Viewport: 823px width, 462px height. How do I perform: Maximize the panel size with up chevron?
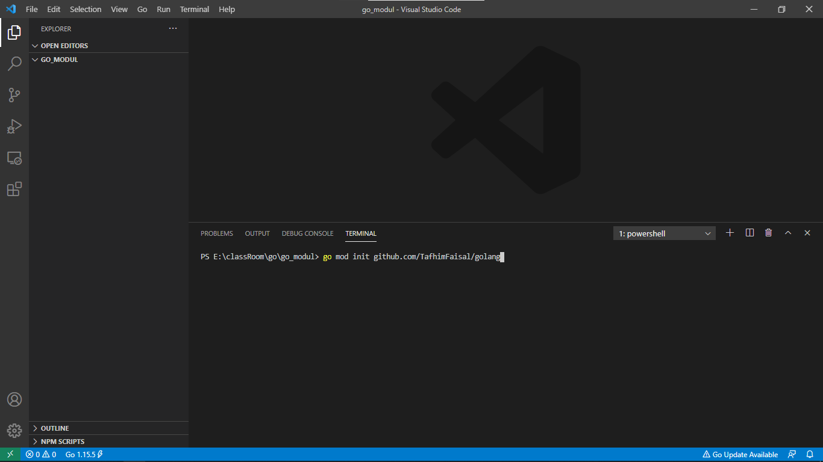(787, 233)
